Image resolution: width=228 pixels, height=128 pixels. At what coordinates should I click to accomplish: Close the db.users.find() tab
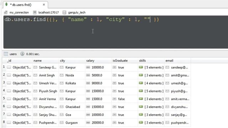[x=44, y=5]
